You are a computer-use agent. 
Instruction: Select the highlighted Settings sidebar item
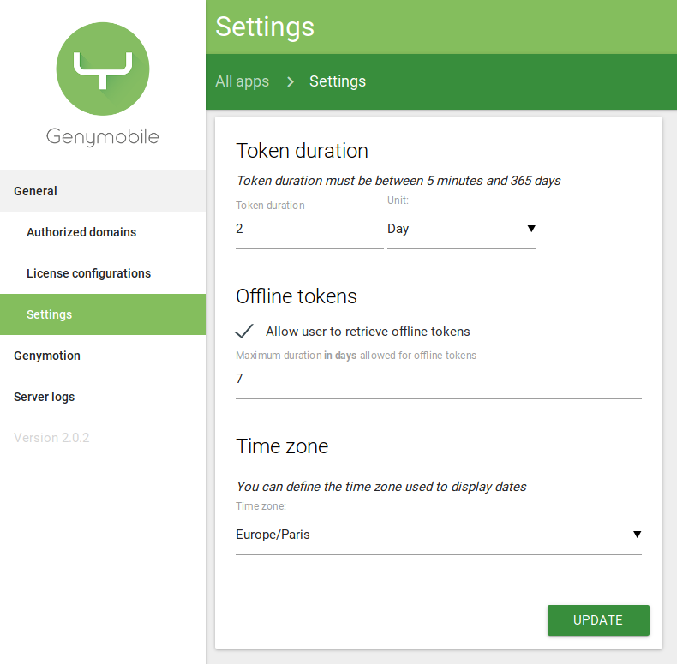(50, 314)
